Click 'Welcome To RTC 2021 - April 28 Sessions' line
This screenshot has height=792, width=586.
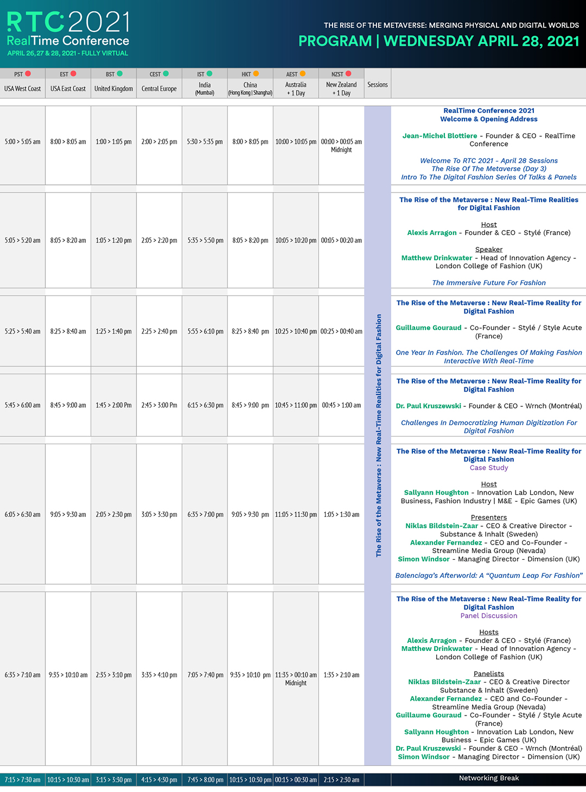(489, 161)
